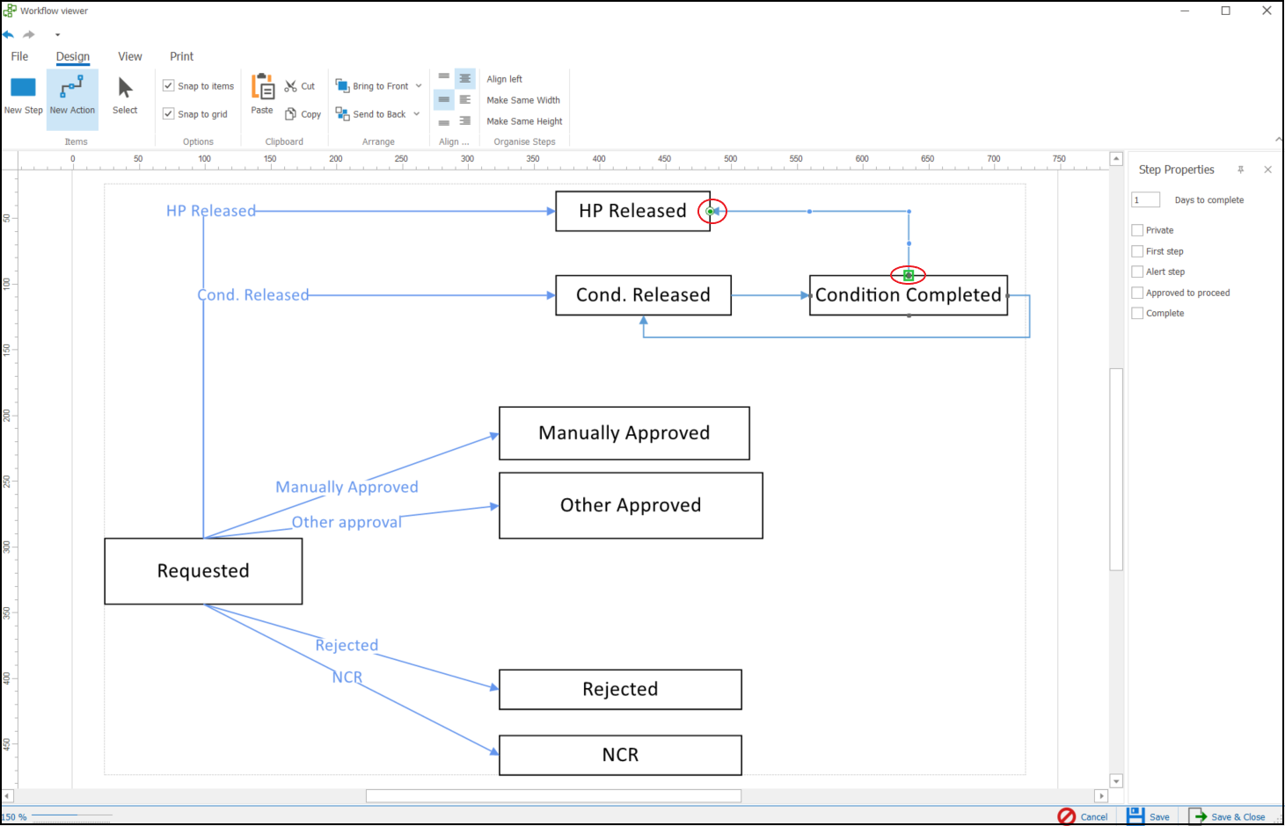Adjust the zoom slider at 150 %
Image resolution: width=1285 pixels, height=826 pixels.
pos(70,815)
